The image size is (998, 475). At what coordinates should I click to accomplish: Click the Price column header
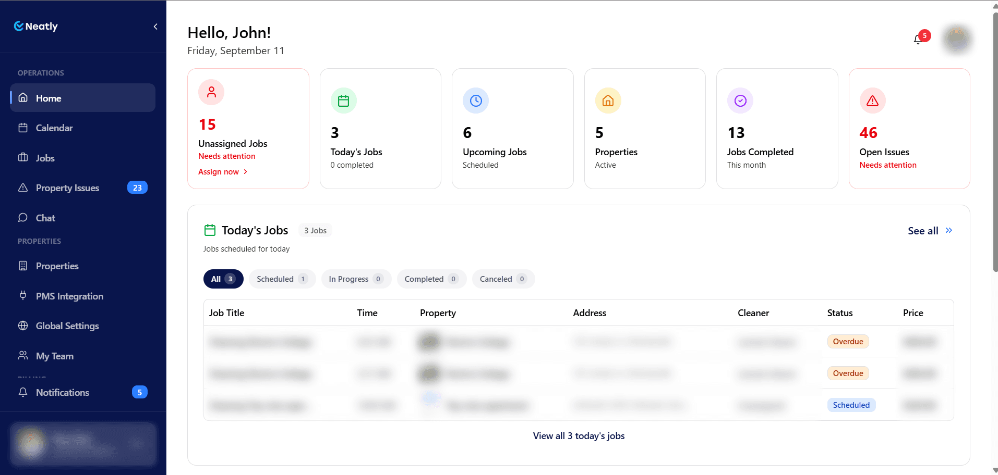point(913,313)
